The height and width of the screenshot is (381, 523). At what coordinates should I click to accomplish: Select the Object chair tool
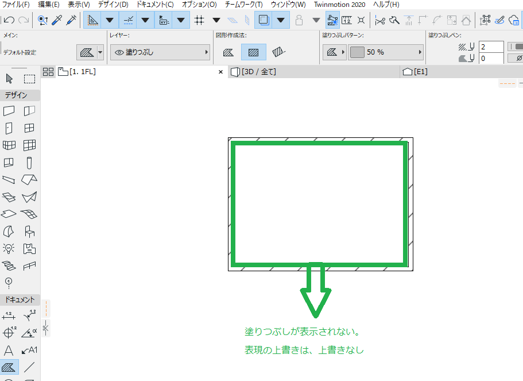click(x=29, y=231)
